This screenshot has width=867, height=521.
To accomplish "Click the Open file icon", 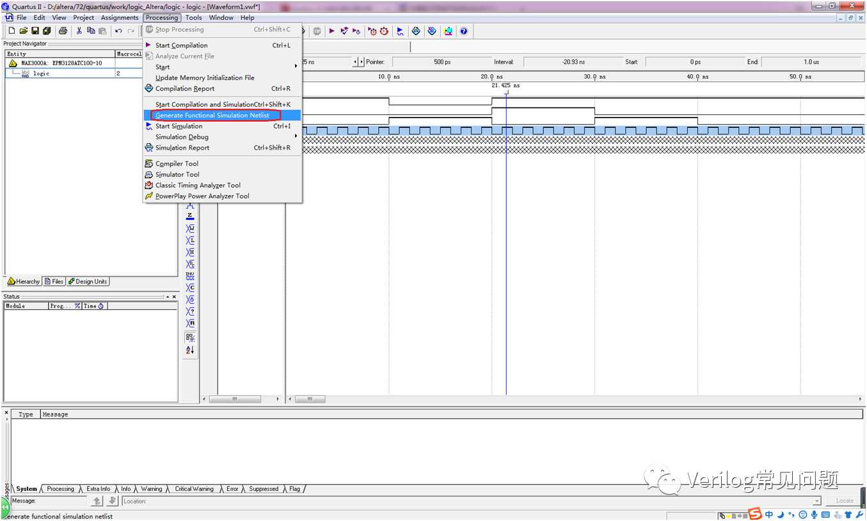I will pyautogui.click(x=23, y=31).
